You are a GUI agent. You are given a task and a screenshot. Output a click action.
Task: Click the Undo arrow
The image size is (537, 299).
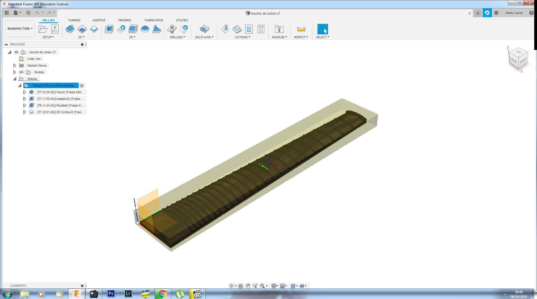37,13
